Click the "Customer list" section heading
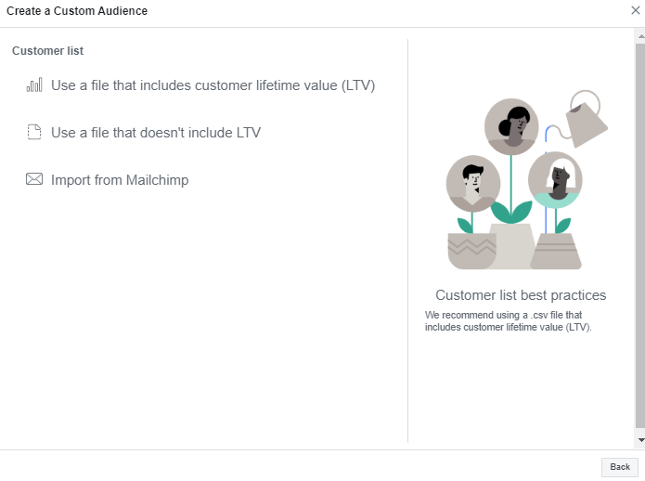The height and width of the screenshot is (481, 645). tap(47, 51)
